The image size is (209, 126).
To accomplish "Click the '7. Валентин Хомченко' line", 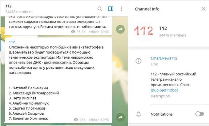I will coord(28,119).
